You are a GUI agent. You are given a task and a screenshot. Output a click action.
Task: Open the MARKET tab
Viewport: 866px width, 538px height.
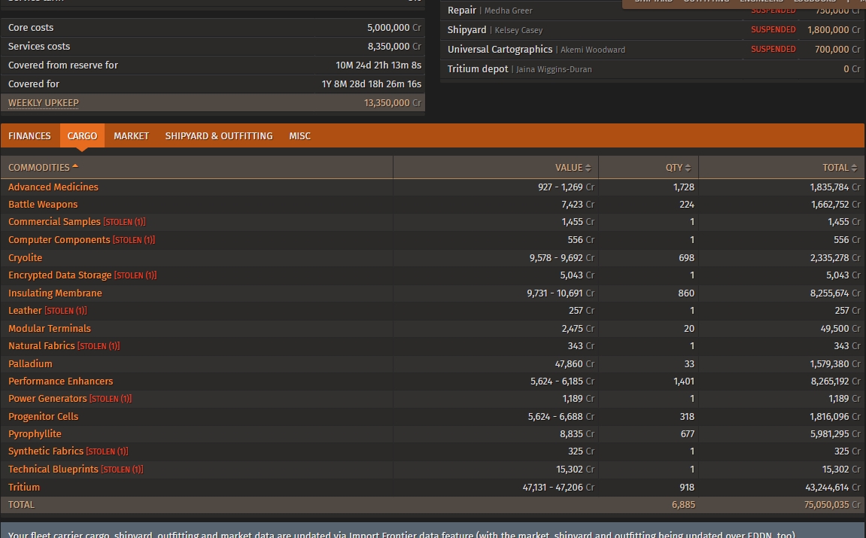(x=132, y=136)
